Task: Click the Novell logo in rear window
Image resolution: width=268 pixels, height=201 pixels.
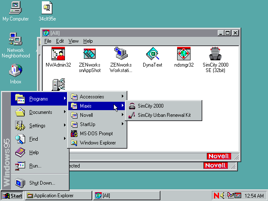Action: 216,165
